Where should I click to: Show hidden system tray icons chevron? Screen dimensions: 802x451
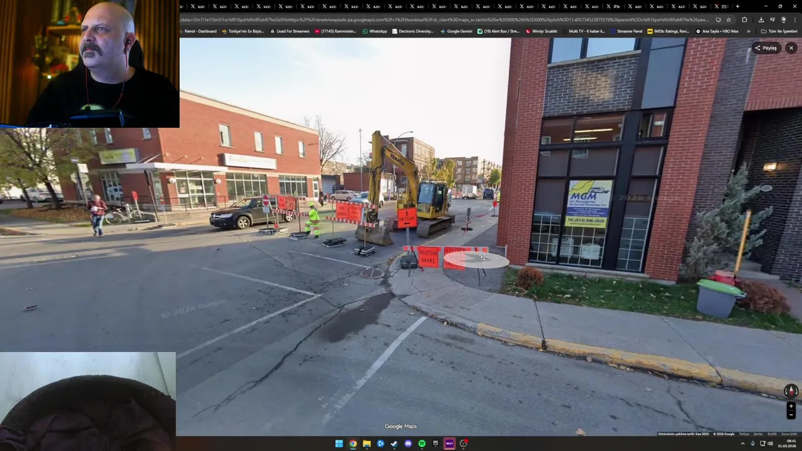point(742,443)
